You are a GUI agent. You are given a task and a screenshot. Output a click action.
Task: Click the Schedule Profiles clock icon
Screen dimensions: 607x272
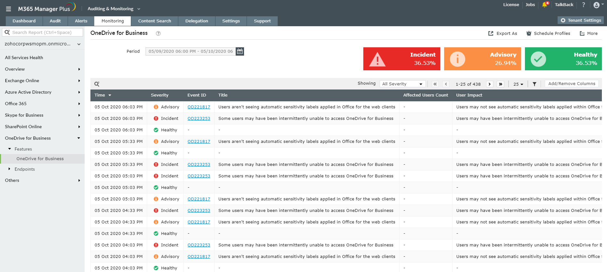529,33
